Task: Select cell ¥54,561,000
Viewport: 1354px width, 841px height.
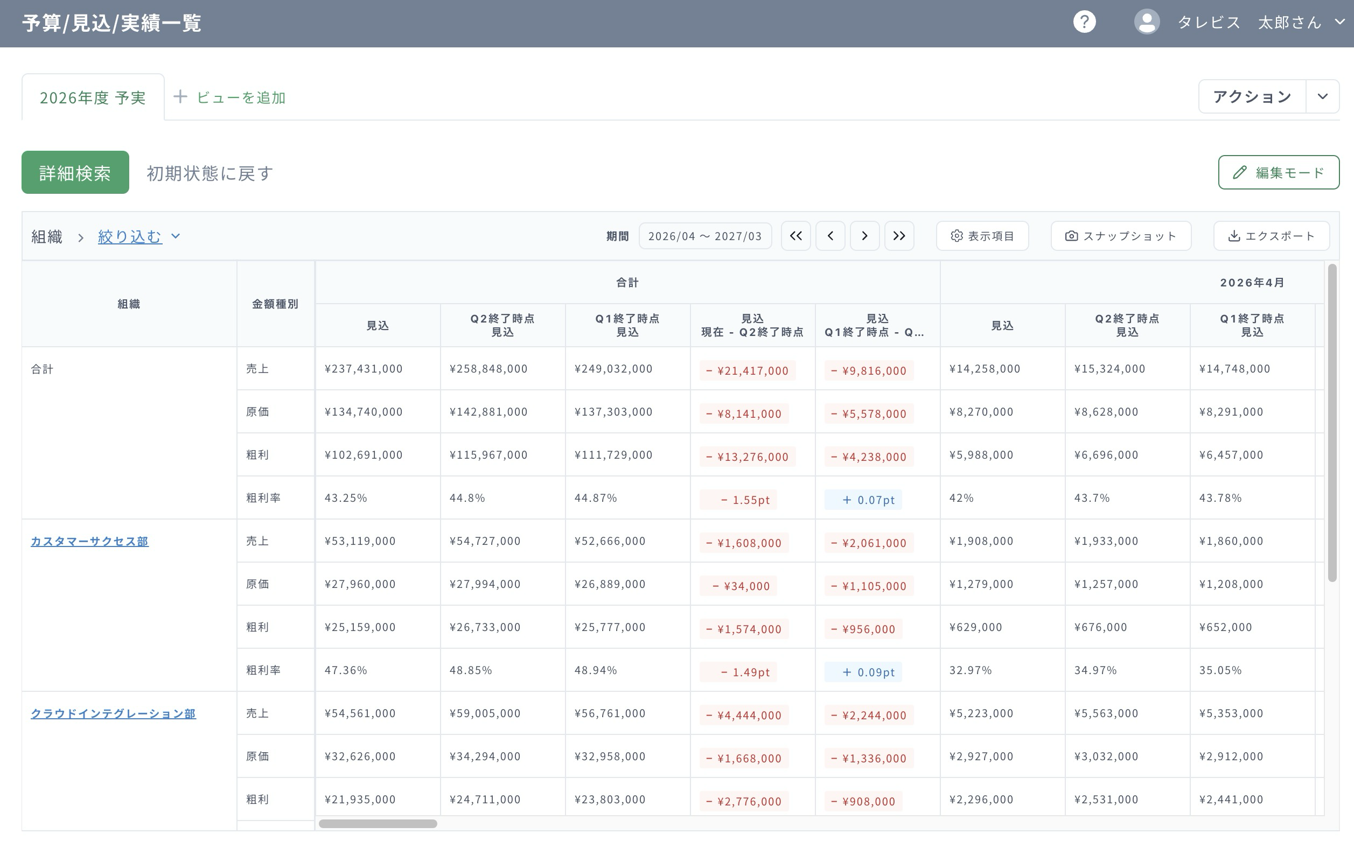Action: pyautogui.click(x=378, y=713)
